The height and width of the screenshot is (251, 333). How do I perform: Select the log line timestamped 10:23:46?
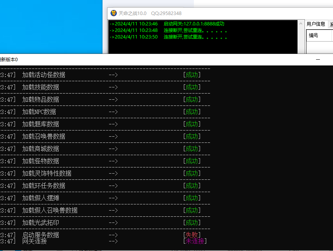click(x=167, y=24)
